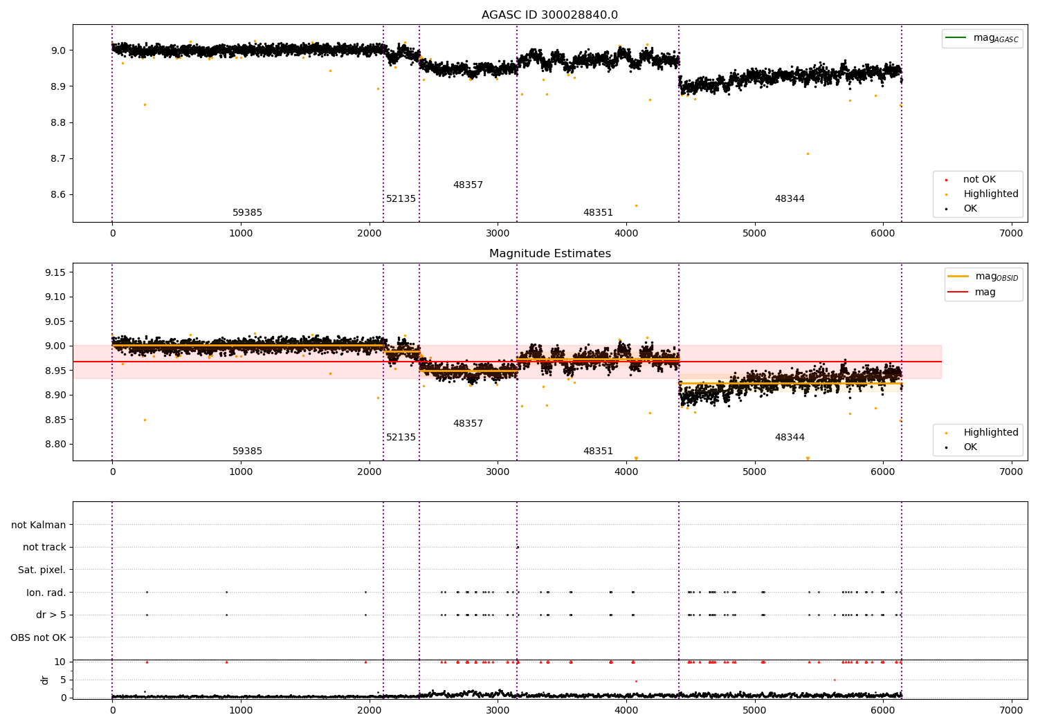Image resolution: width=1038 pixels, height=726 pixels.
Task: Select the 'Sat. pixel.' flag row label
Action: coord(42,570)
